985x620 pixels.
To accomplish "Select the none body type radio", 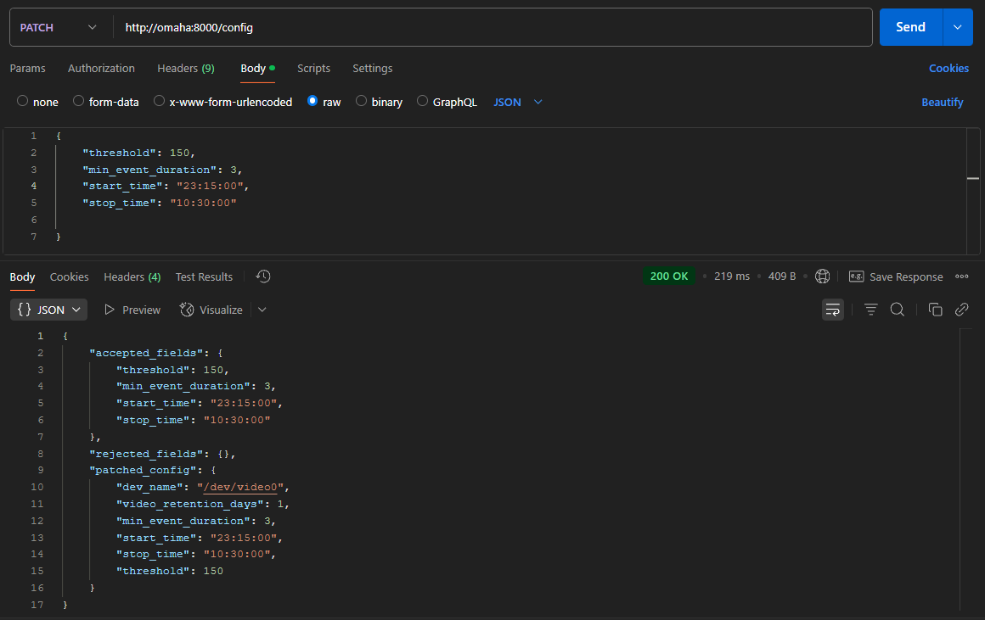I will point(23,102).
